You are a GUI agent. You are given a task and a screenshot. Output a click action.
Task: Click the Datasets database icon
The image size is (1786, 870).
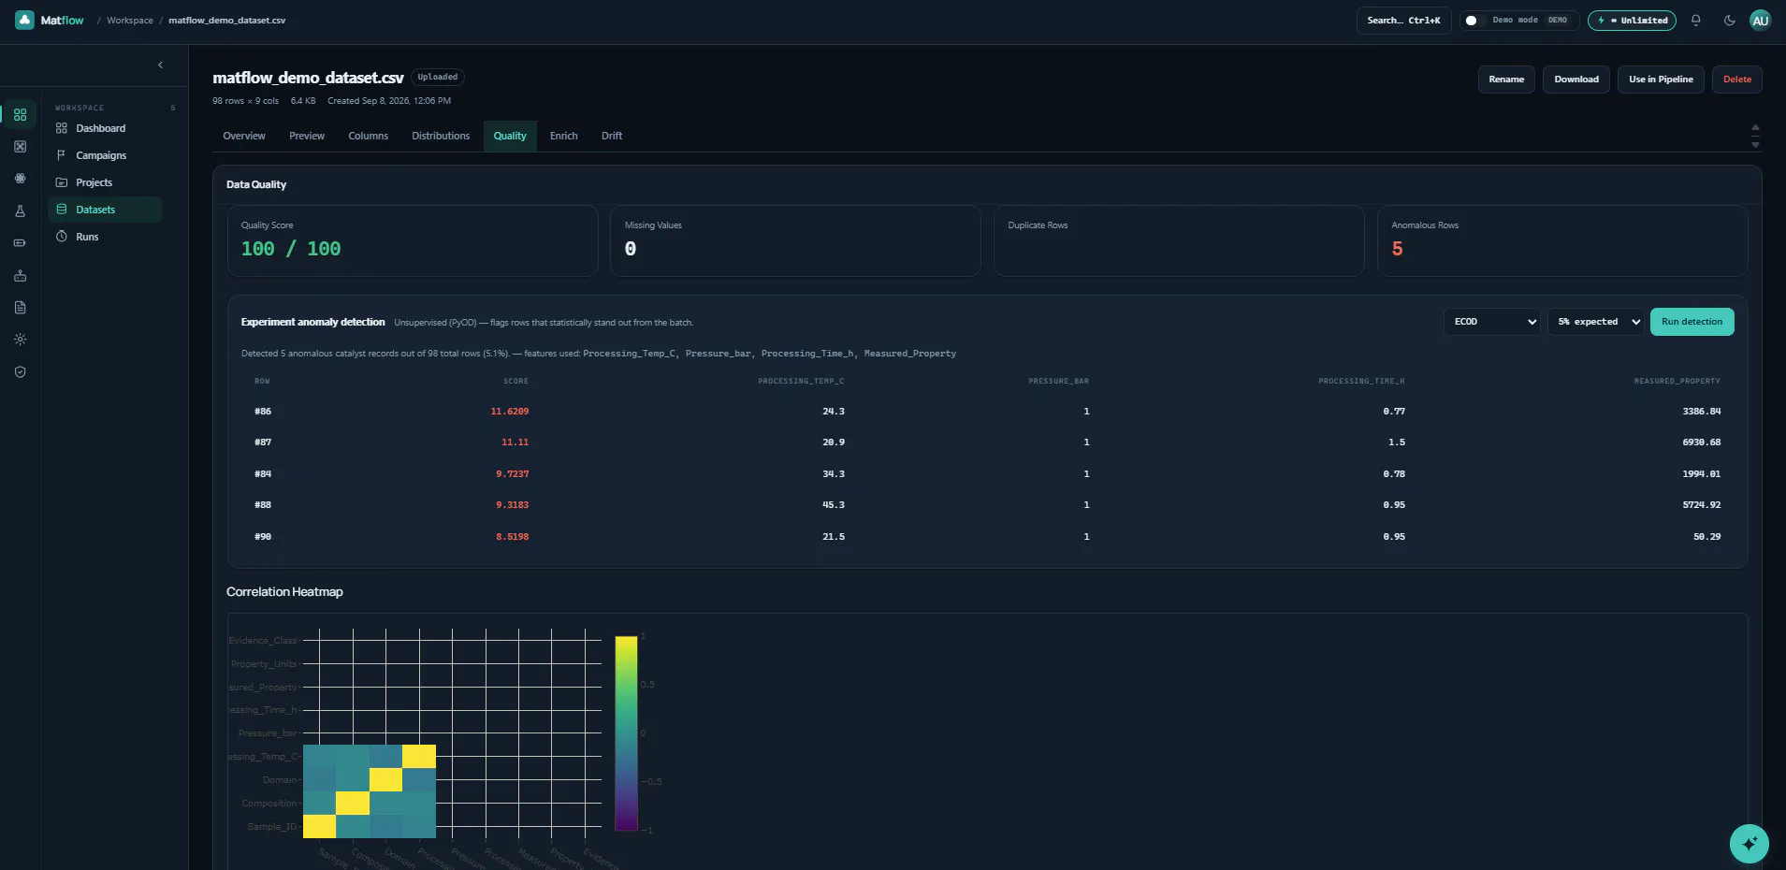click(62, 210)
